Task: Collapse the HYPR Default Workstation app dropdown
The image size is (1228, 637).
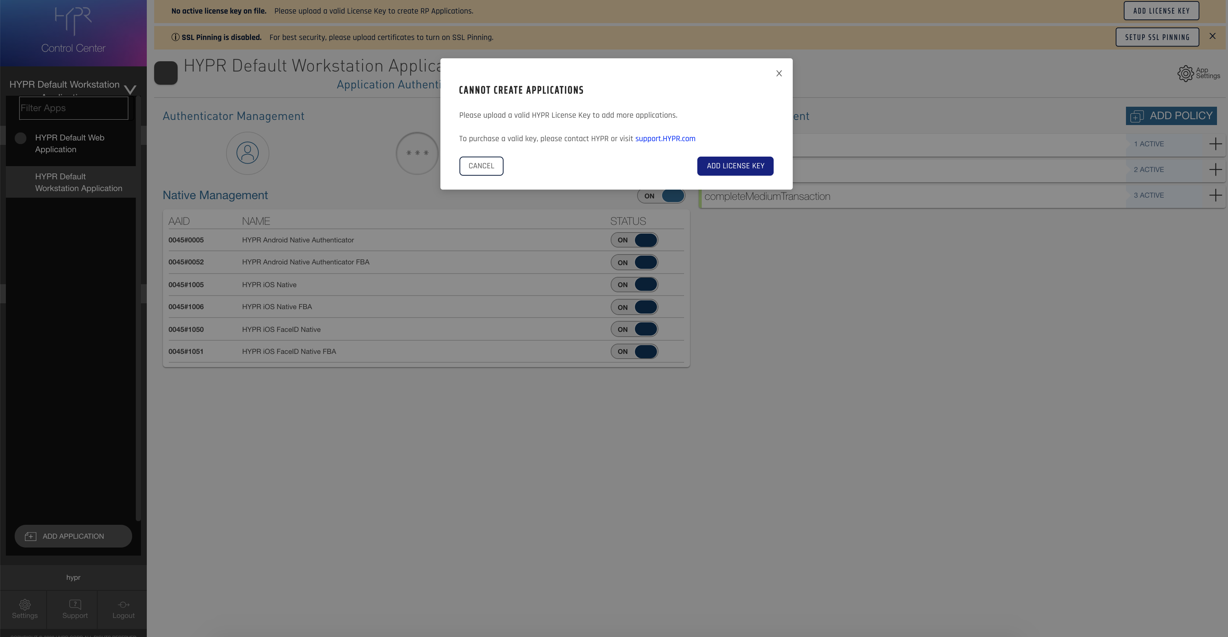Action: (x=130, y=89)
